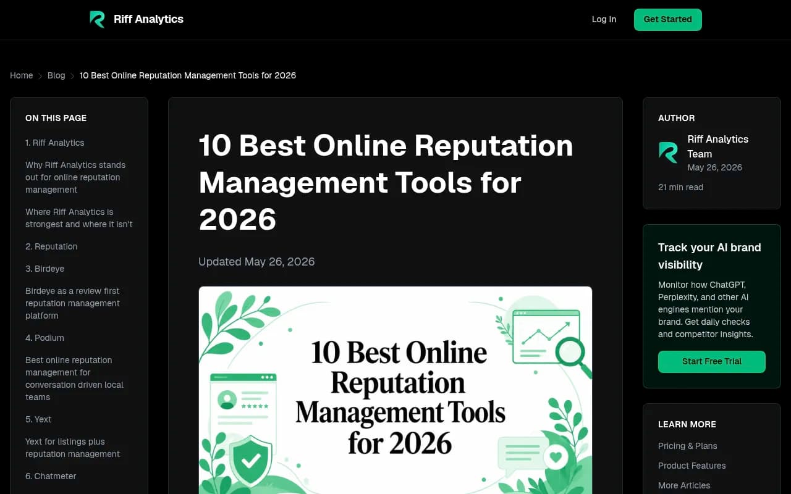Navigate to '3. Birdeye' section
This screenshot has width=791, height=494.
coord(45,269)
